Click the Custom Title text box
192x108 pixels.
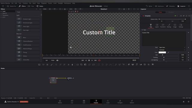164,39
